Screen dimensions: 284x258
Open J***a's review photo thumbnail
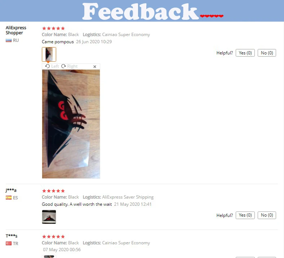click(x=49, y=217)
